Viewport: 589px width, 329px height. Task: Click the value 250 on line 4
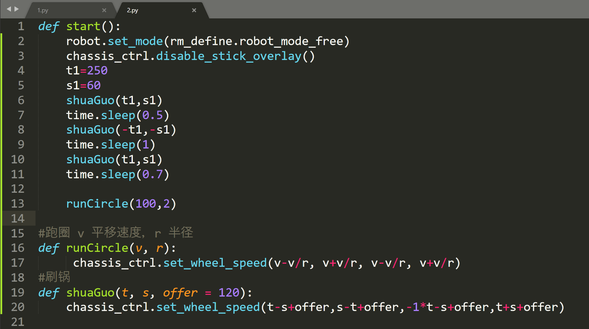97,71
